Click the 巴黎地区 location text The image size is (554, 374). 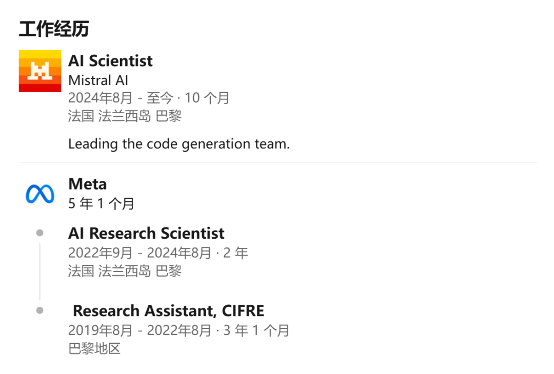tap(94, 348)
